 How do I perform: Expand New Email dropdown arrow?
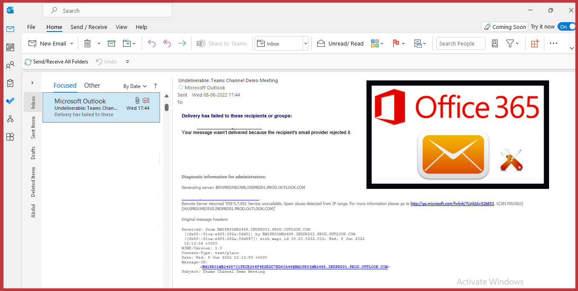(x=72, y=43)
